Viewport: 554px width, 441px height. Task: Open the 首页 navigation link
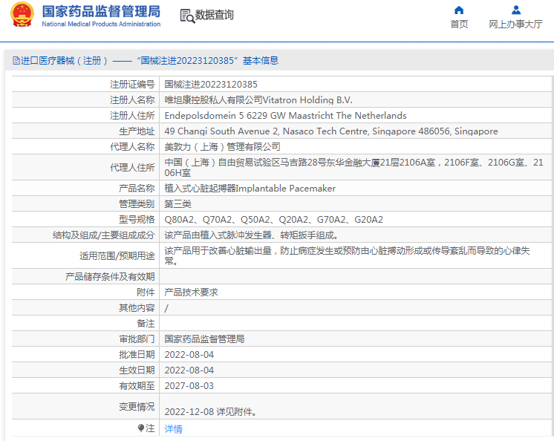coord(459,24)
